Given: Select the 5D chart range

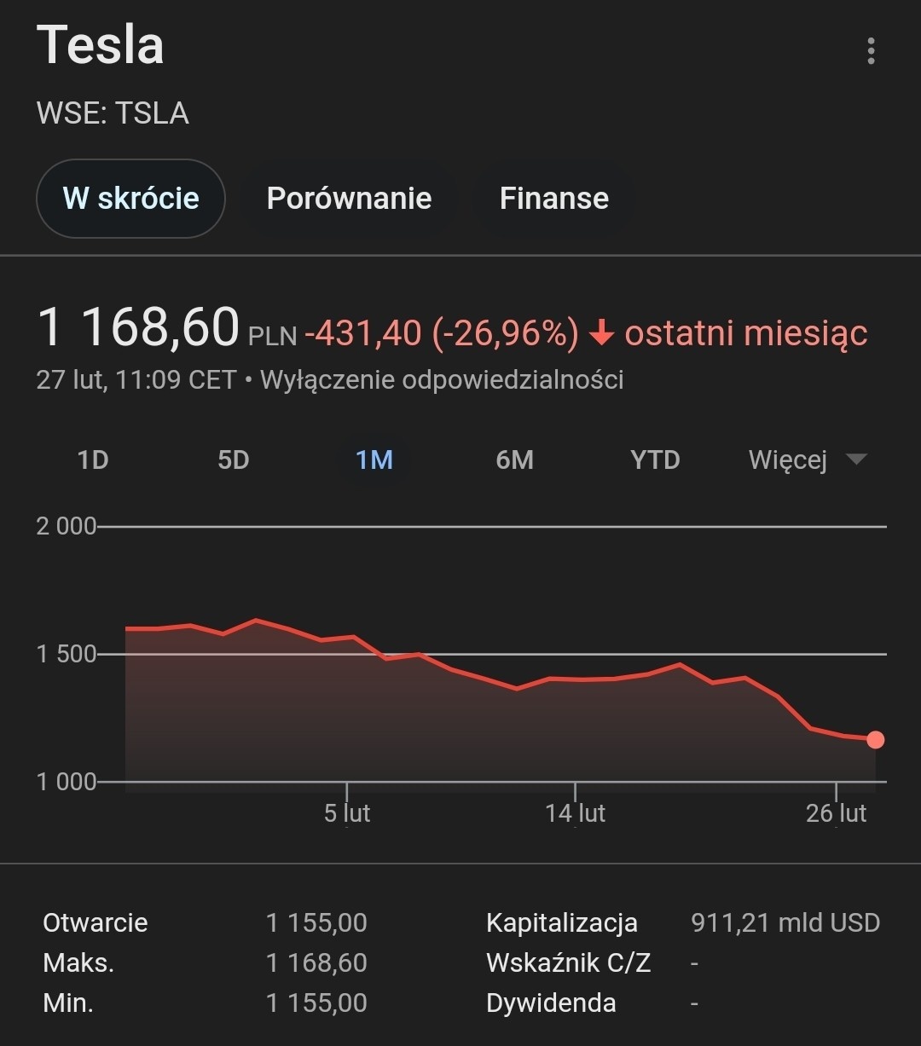Looking at the screenshot, I should pos(233,460).
